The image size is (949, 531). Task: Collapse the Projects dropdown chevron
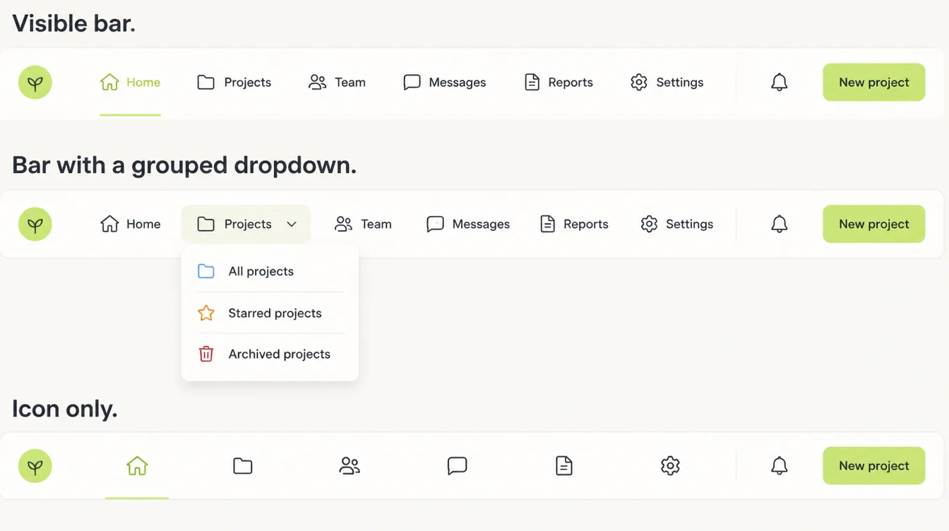292,225
